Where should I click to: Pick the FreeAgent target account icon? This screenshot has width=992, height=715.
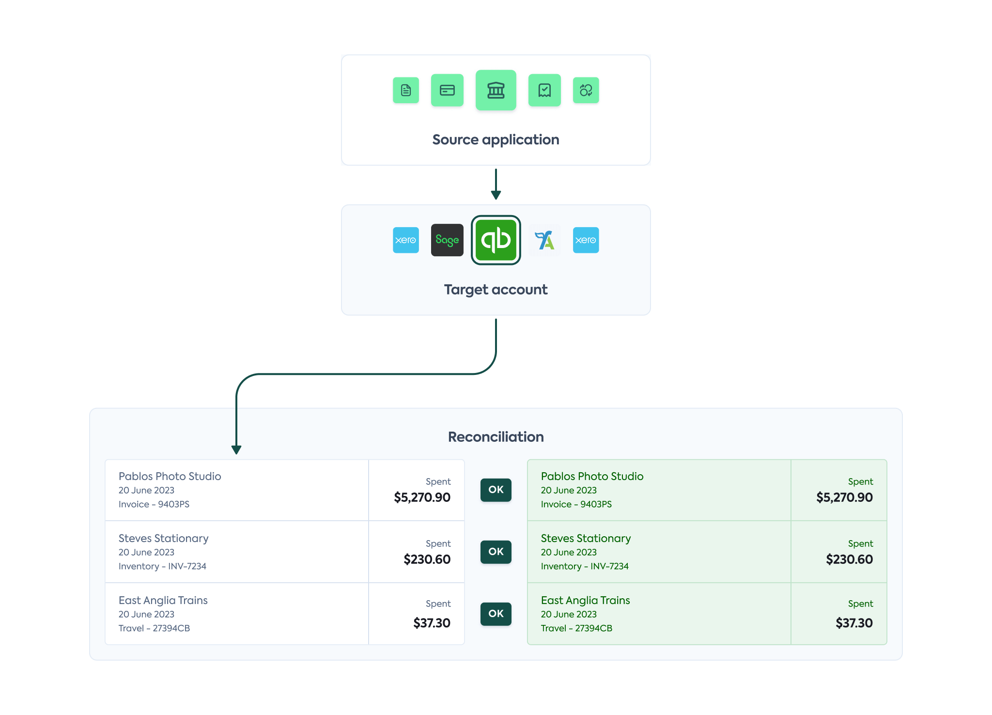point(544,240)
